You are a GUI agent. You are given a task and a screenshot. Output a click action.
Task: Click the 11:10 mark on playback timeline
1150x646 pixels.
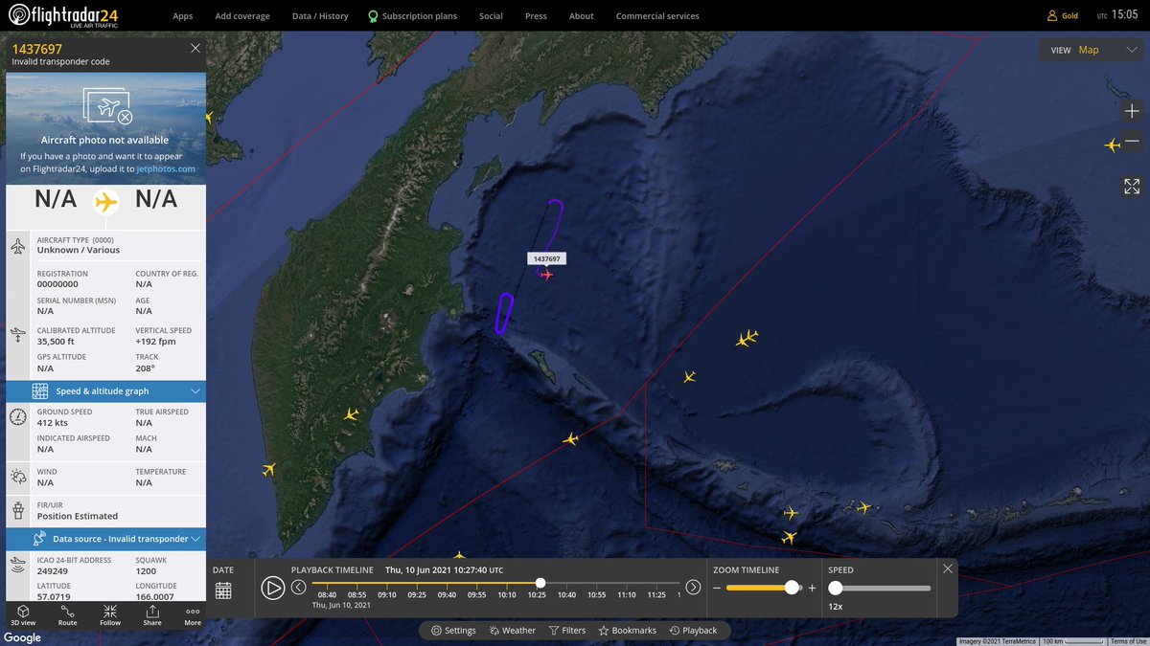click(x=627, y=594)
